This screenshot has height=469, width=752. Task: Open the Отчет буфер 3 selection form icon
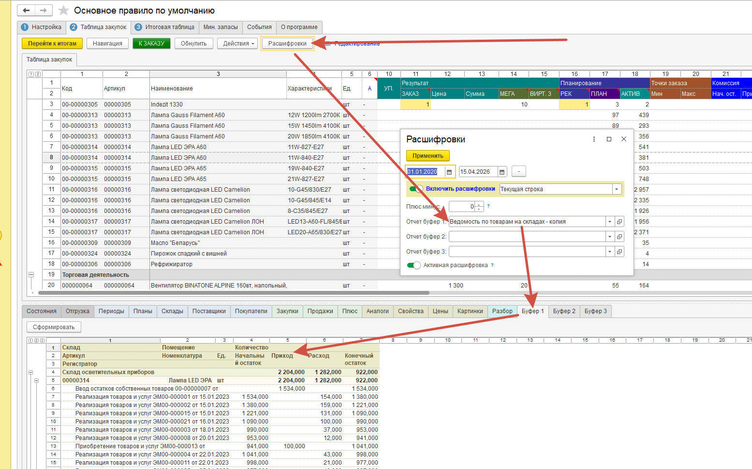(619, 252)
